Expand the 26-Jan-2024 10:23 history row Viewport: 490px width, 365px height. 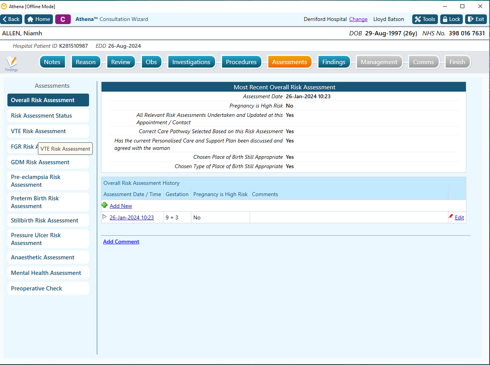click(x=105, y=217)
